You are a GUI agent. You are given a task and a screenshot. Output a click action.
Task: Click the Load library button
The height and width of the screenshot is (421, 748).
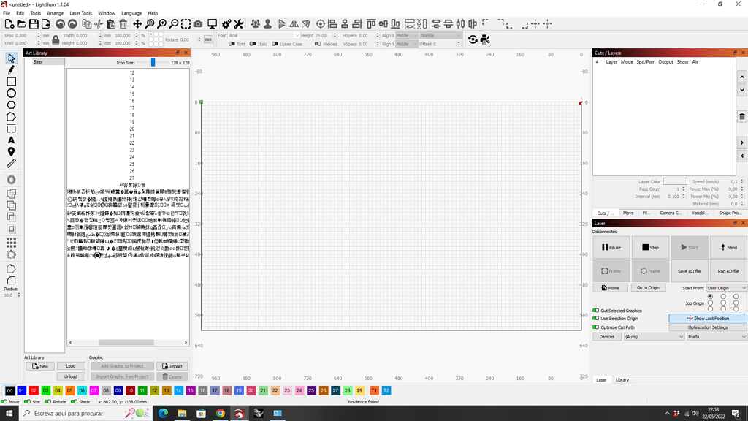[x=71, y=366]
